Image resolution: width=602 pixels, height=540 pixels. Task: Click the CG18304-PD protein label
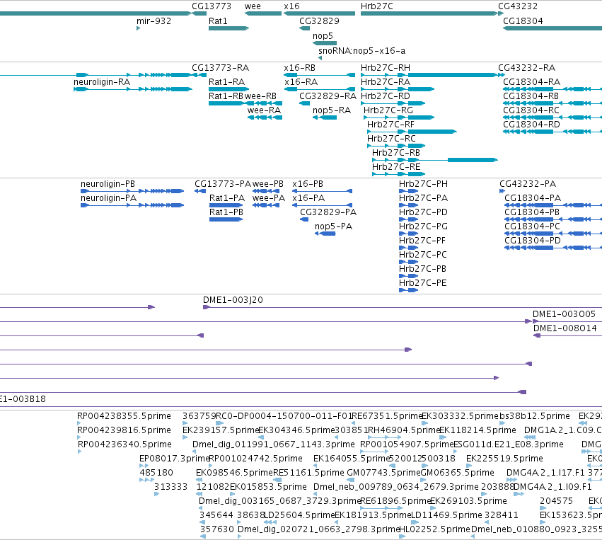pos(533,241)
